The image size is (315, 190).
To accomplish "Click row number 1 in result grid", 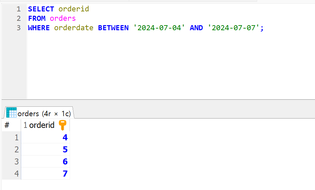I will pos(11,138).
